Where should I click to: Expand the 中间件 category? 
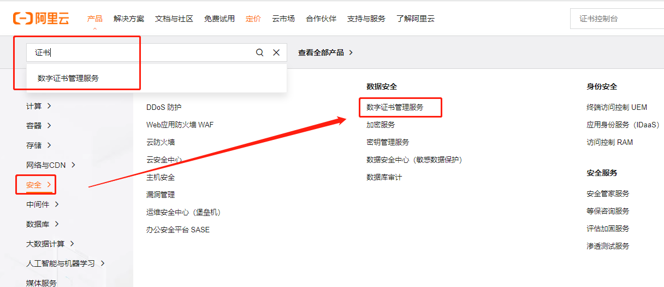coord(43,204)
